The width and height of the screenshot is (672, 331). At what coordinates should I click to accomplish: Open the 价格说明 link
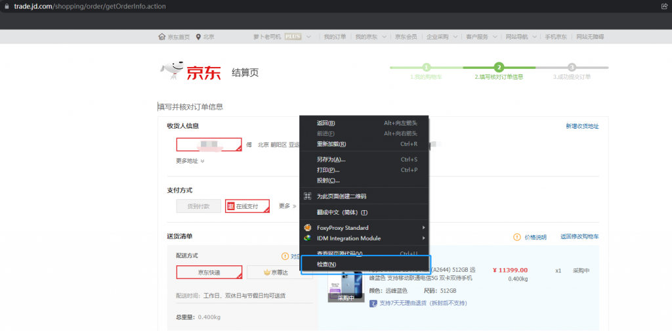535,237
